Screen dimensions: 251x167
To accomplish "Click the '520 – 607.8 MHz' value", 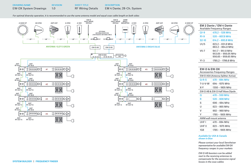I will 222,37.
